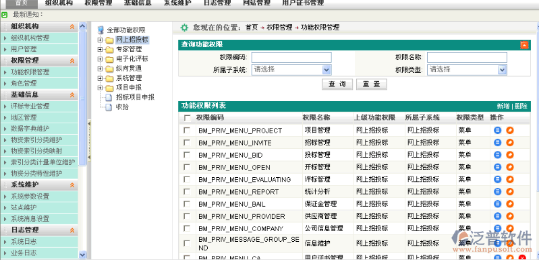Open the 系统维护 top menu
The height and width of the screenshot is (260, 539).
coord(177,3)
